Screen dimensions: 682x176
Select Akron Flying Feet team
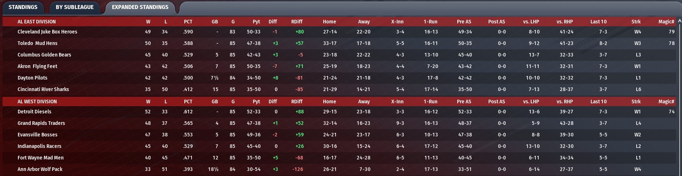click(x=37, y=66)
